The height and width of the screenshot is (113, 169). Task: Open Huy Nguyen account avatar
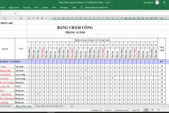pos(157,3)
